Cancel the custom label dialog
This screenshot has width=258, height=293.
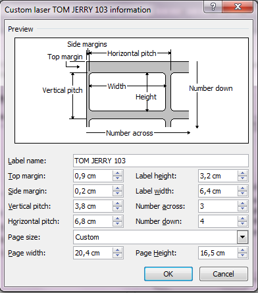click(224, 274)
